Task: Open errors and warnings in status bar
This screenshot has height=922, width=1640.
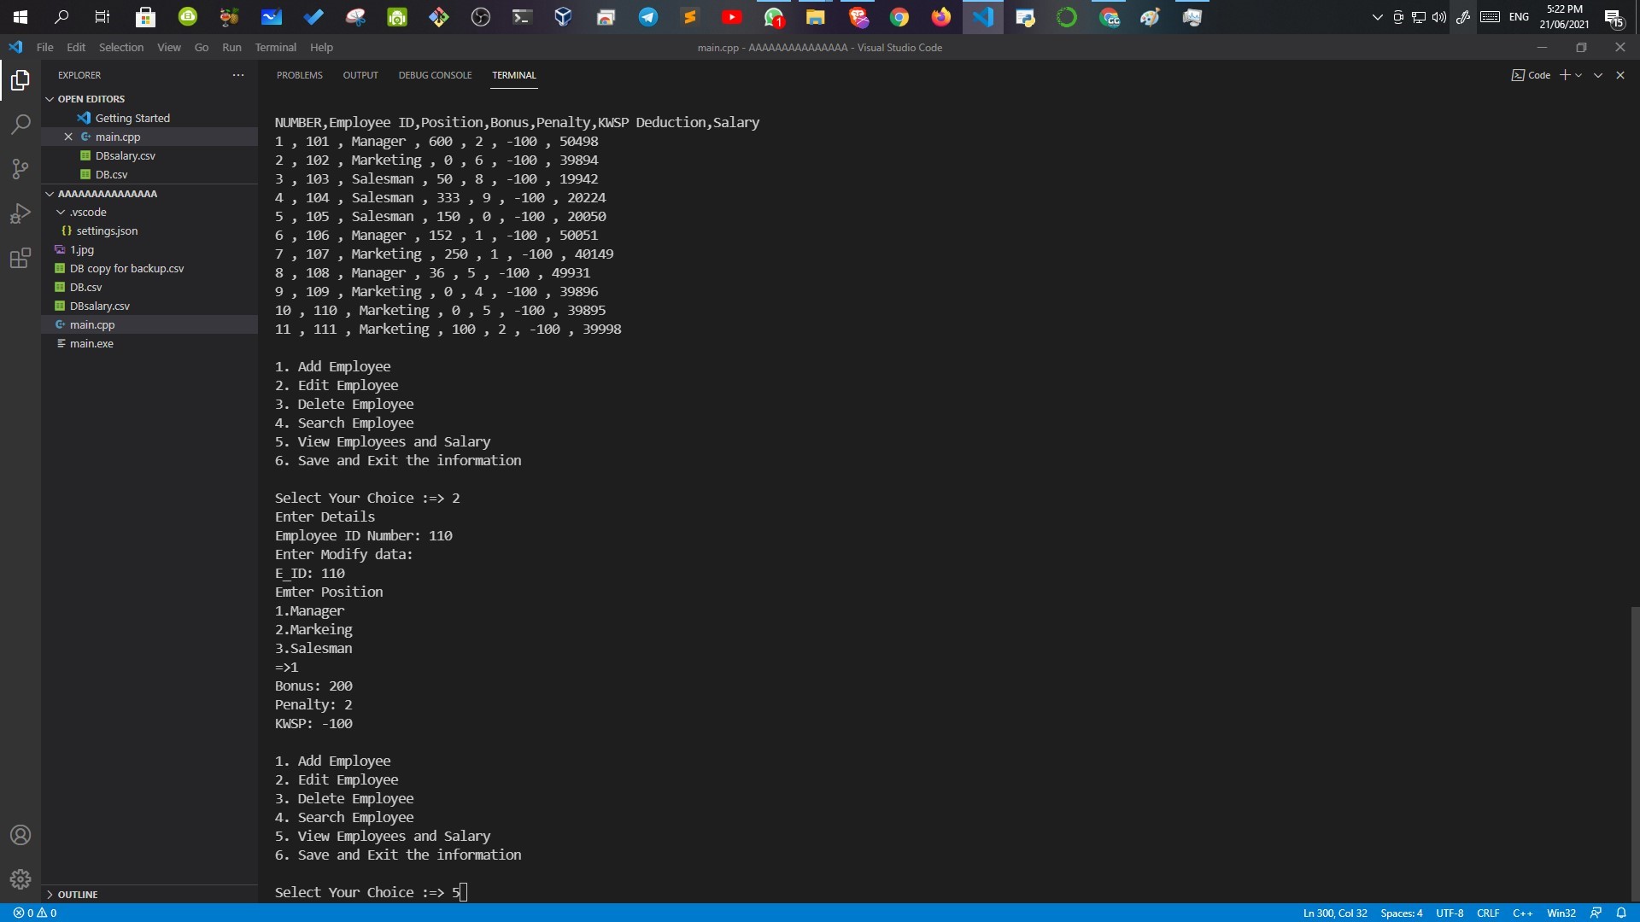Action: pyautogui.click(x=35, y=913)
